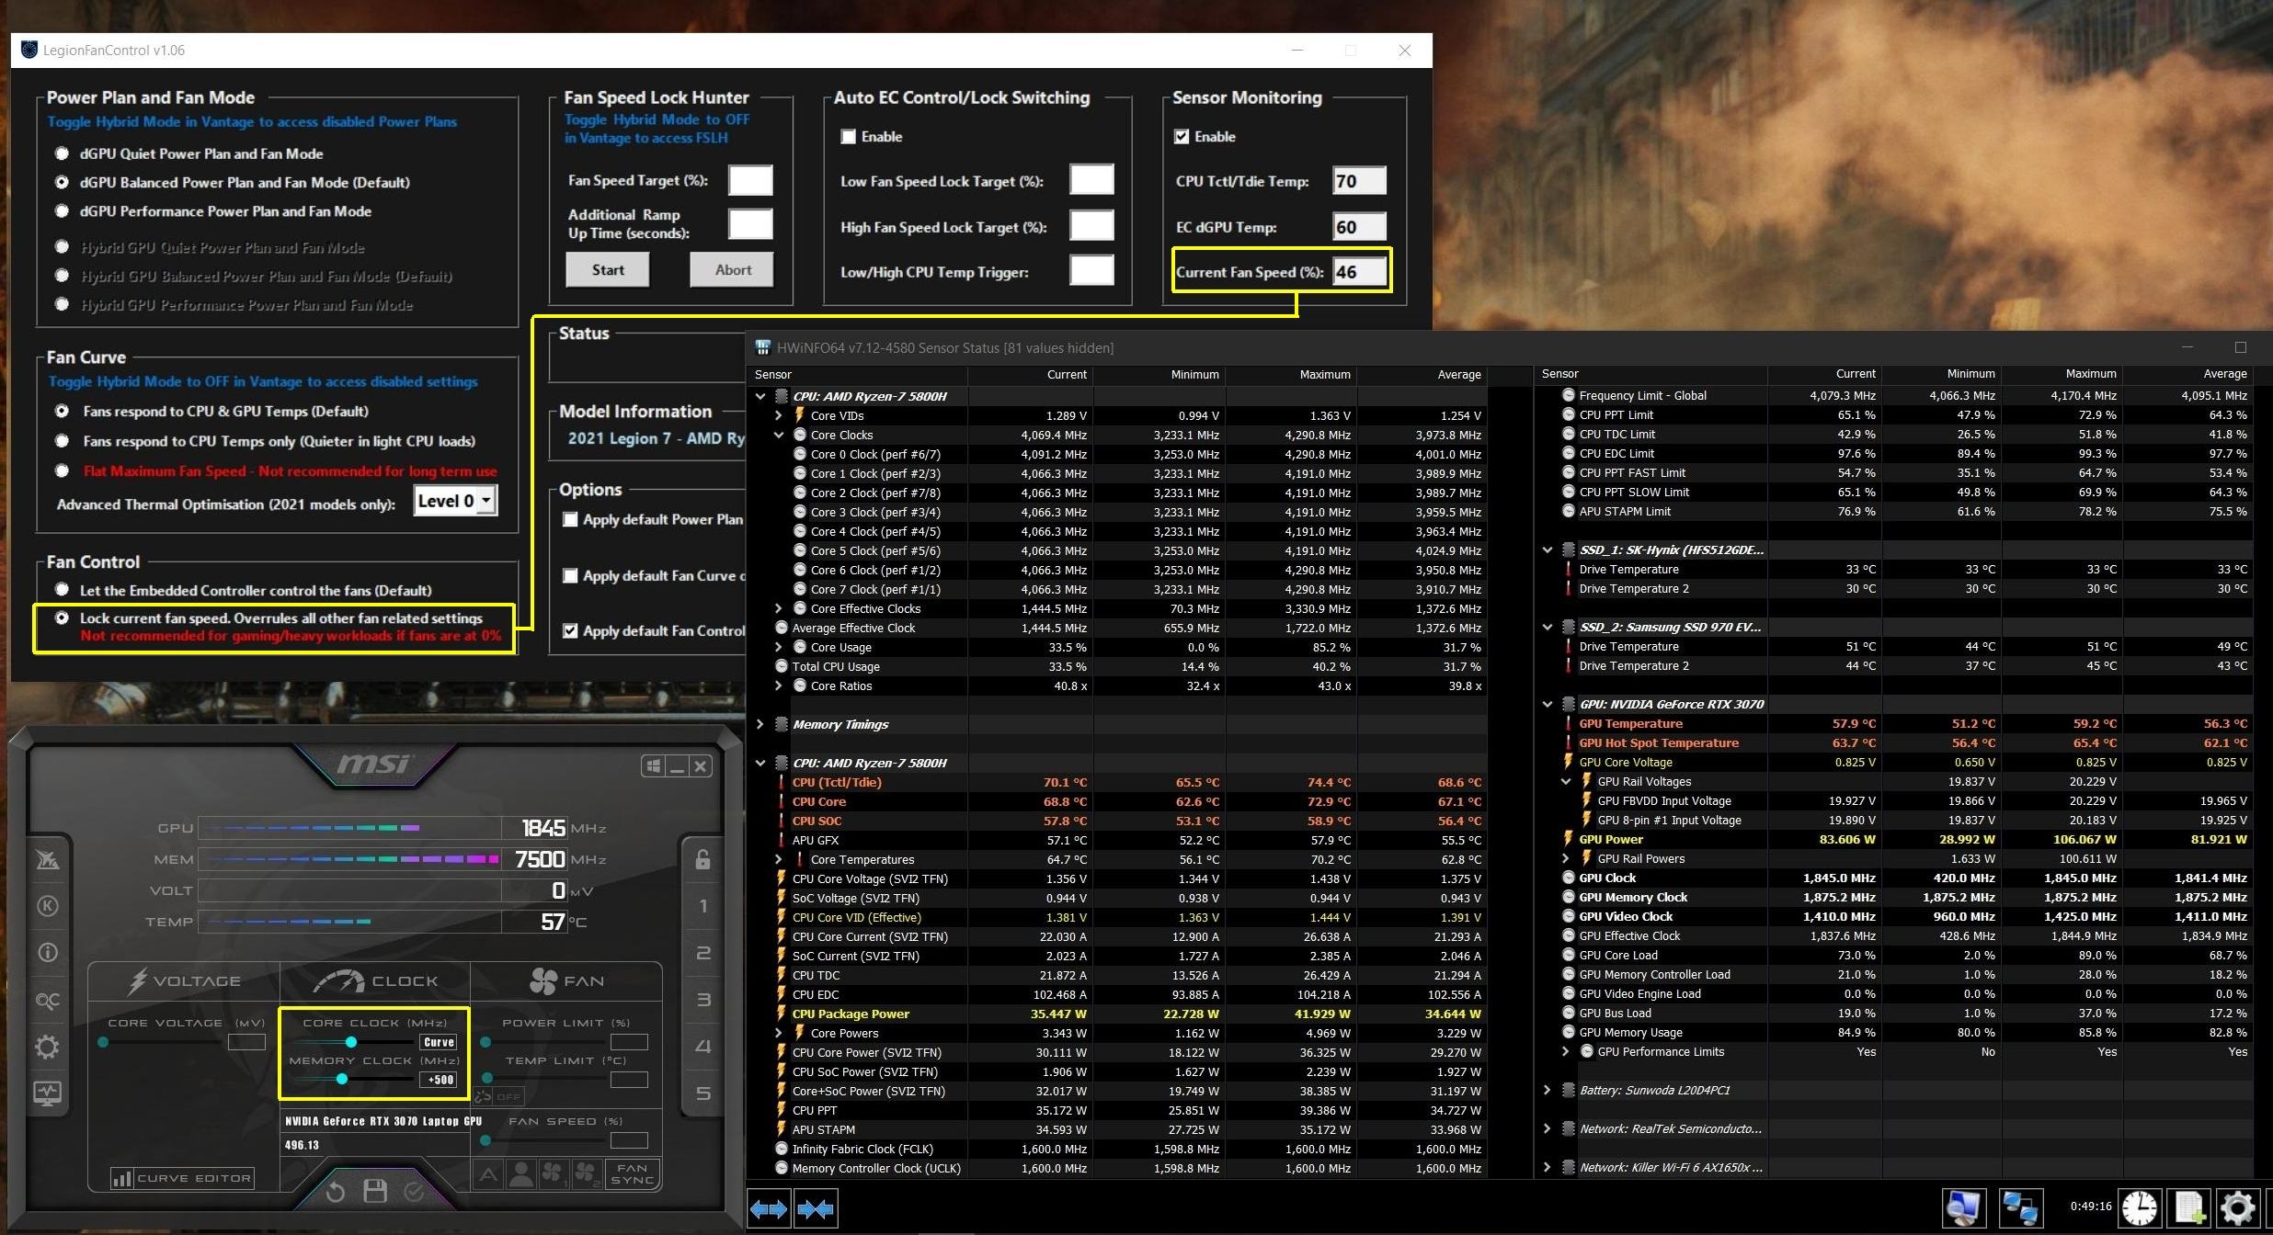Toggle Afterburner auto fan mode 'A' icon
Screen dimensions: 2273x1235
click(488, 1173)
